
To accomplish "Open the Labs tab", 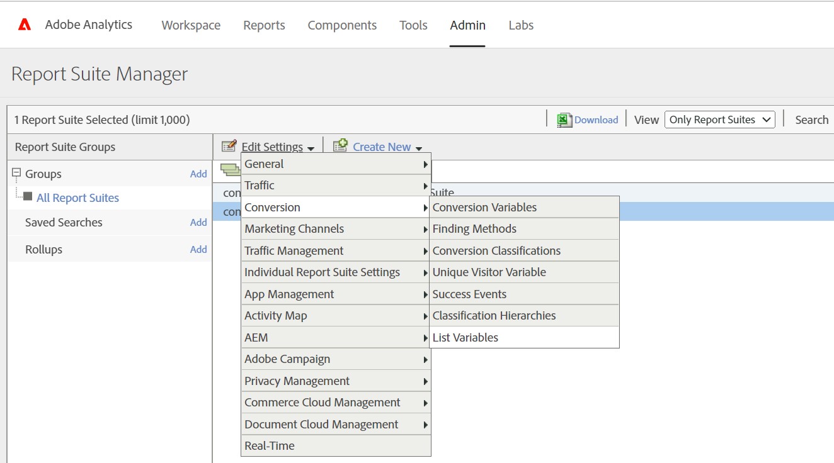I will (521, 25).
